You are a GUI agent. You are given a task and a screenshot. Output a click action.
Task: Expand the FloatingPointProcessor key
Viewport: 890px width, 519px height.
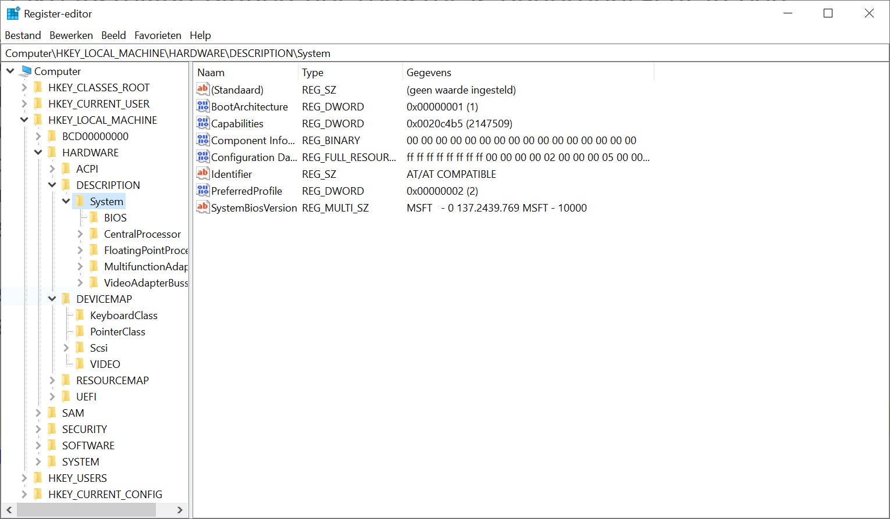pos(80,250)
